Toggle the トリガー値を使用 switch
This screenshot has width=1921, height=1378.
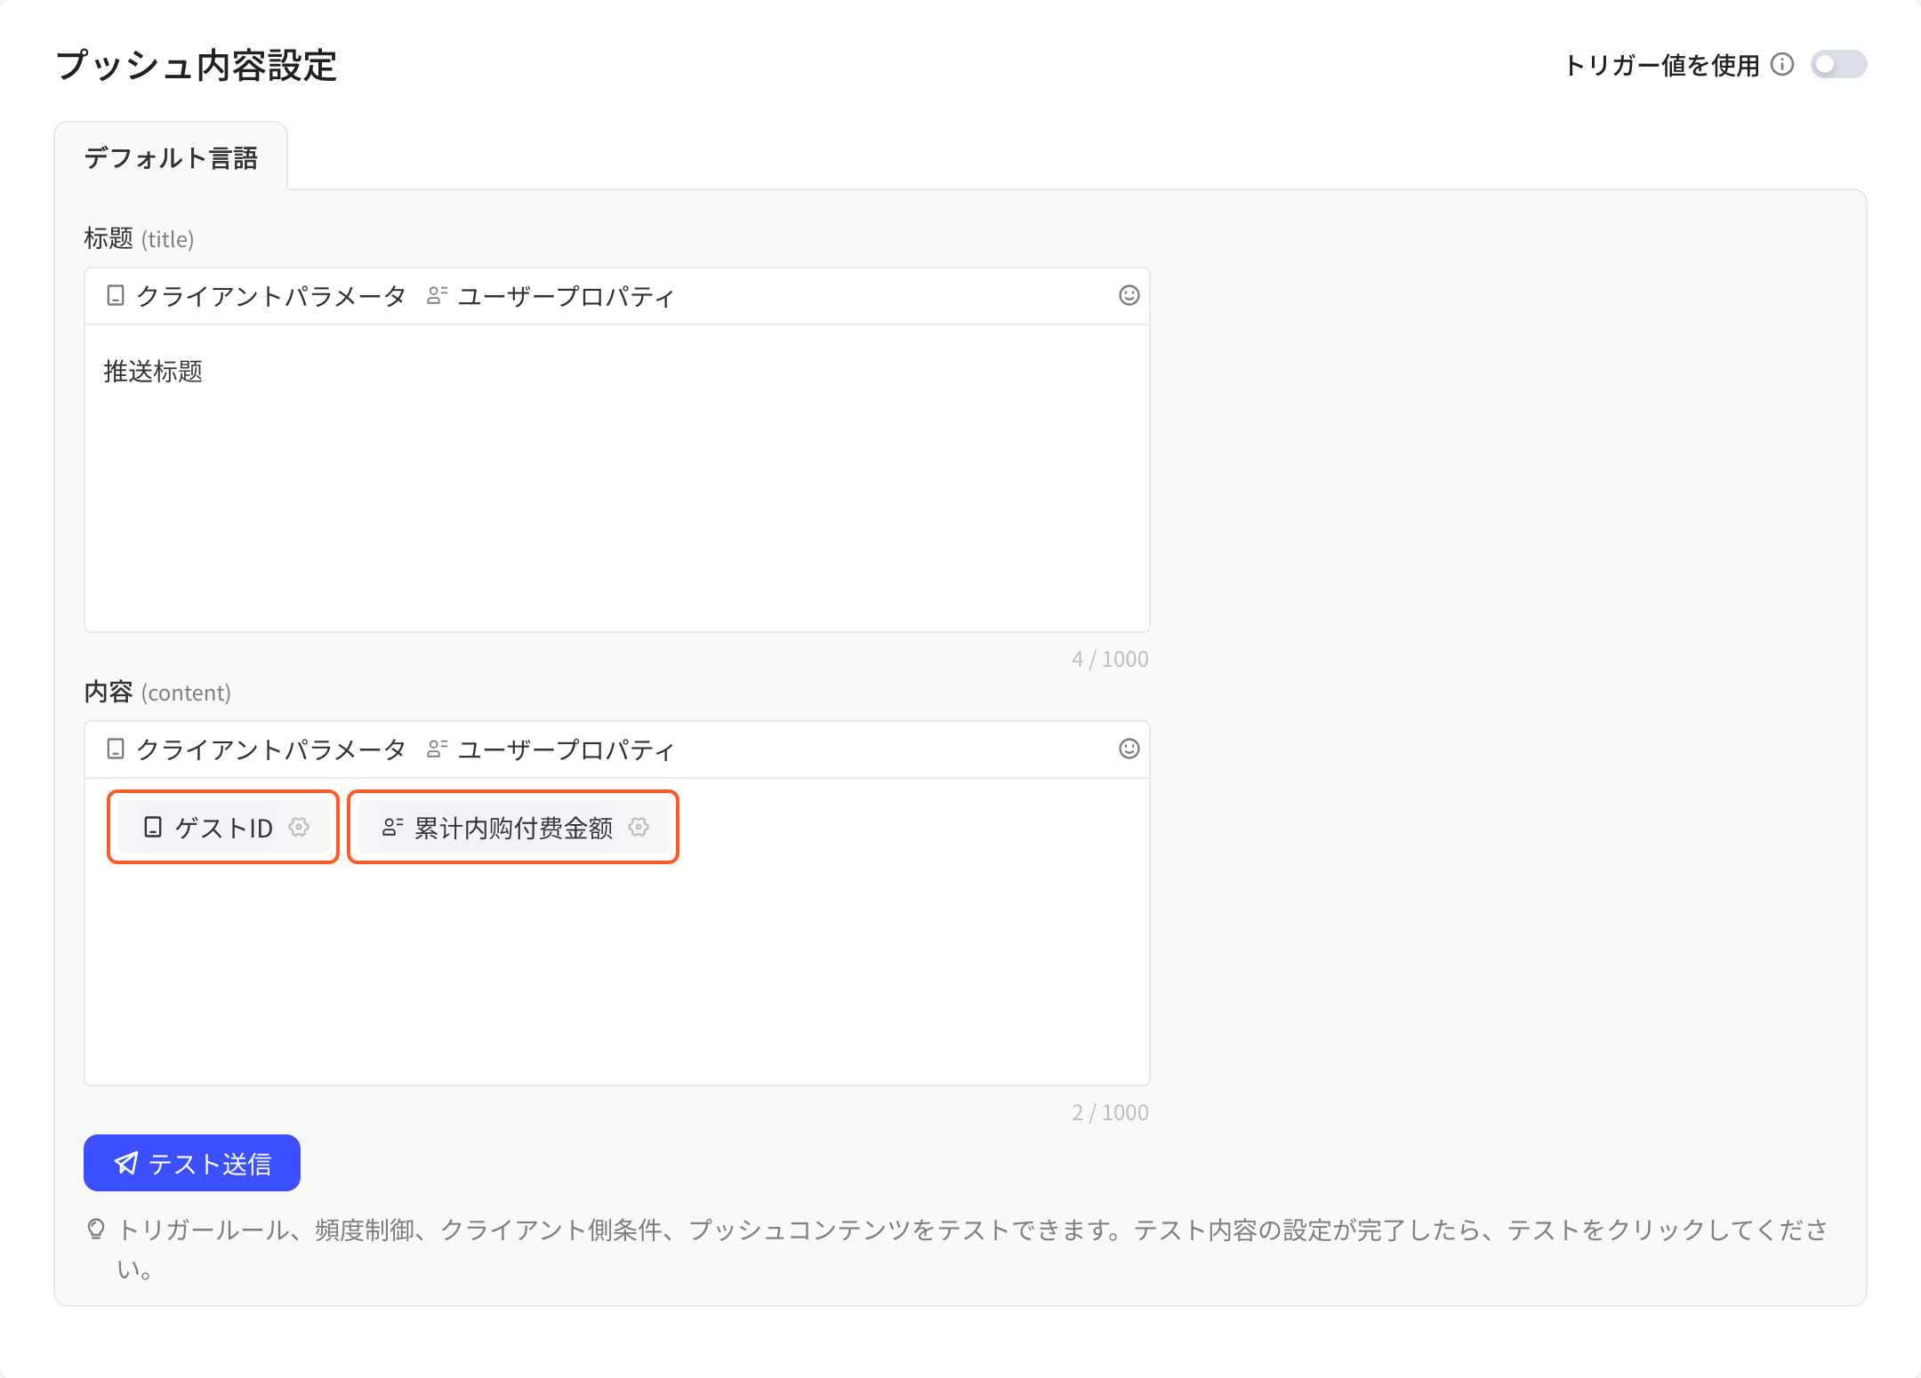[1838, 65]
